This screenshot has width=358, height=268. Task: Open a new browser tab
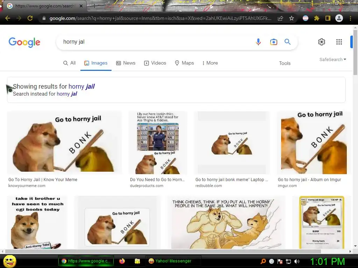pos(94,6)
